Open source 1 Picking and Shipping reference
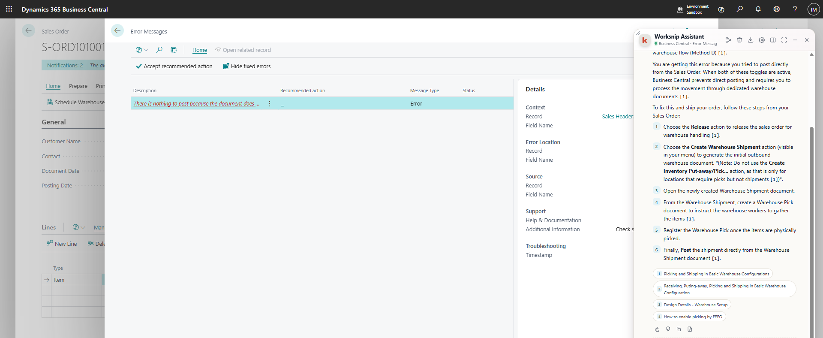This screenshot has width=823, height=338. [x=713, y=274]
